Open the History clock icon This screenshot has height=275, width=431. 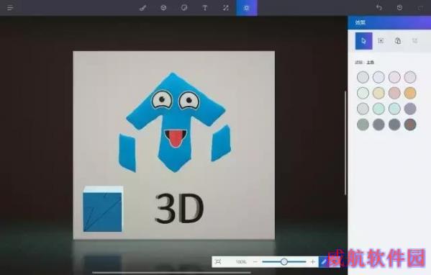399,8
